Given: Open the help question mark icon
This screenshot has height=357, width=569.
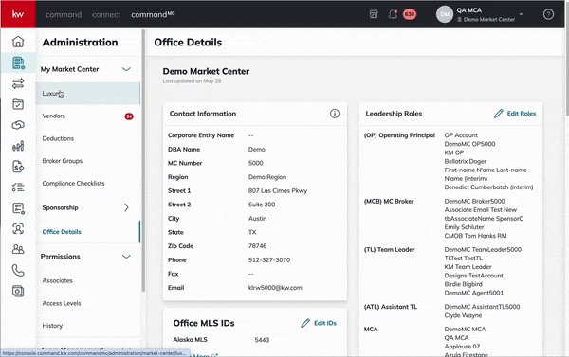Looking at the screenshot, I should tap(548, 14).
